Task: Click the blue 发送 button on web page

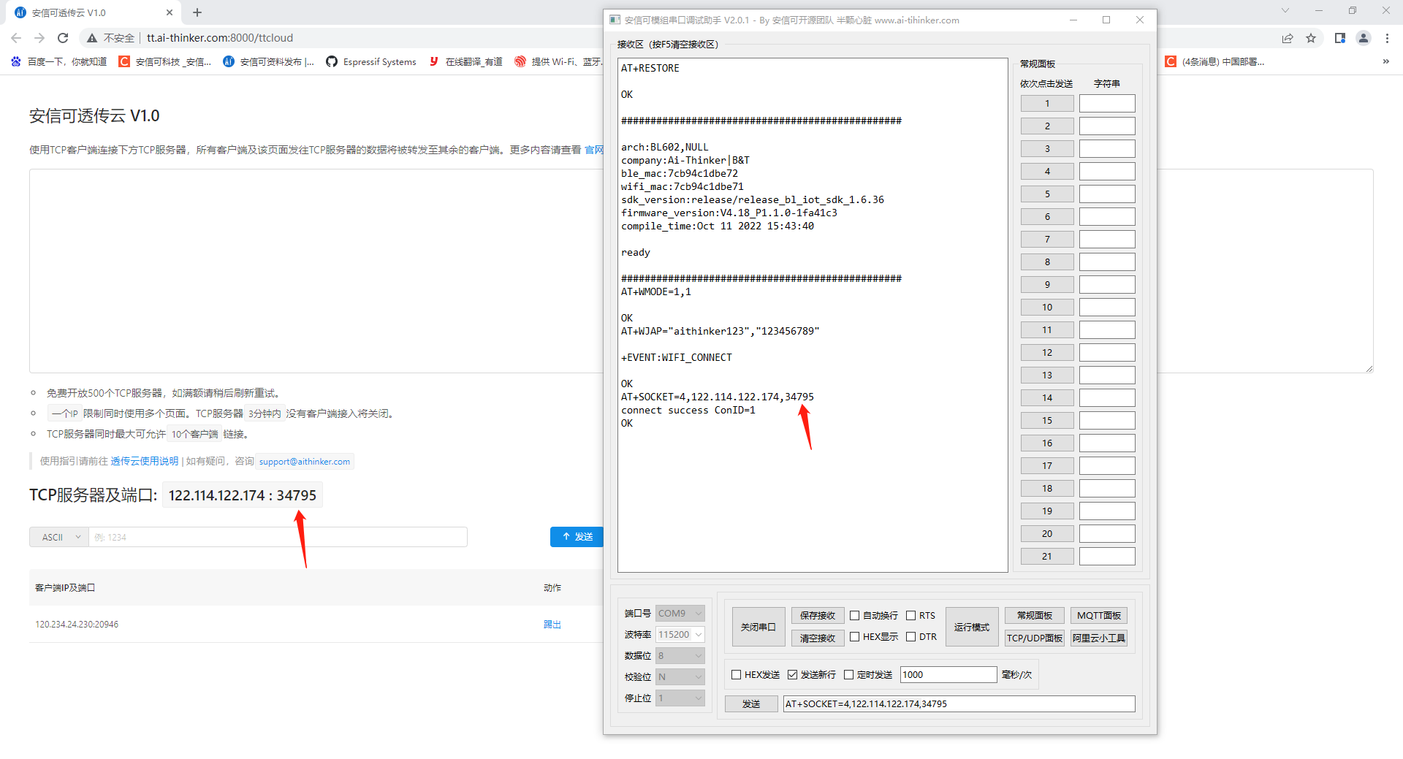Action: [577, 537]
